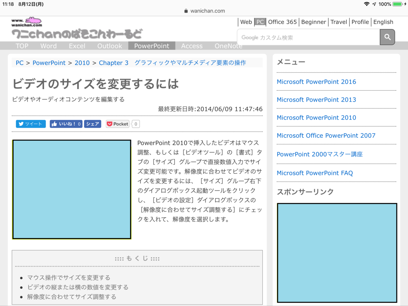
Task: Open the Access nav tab
Action: [192, 46]
